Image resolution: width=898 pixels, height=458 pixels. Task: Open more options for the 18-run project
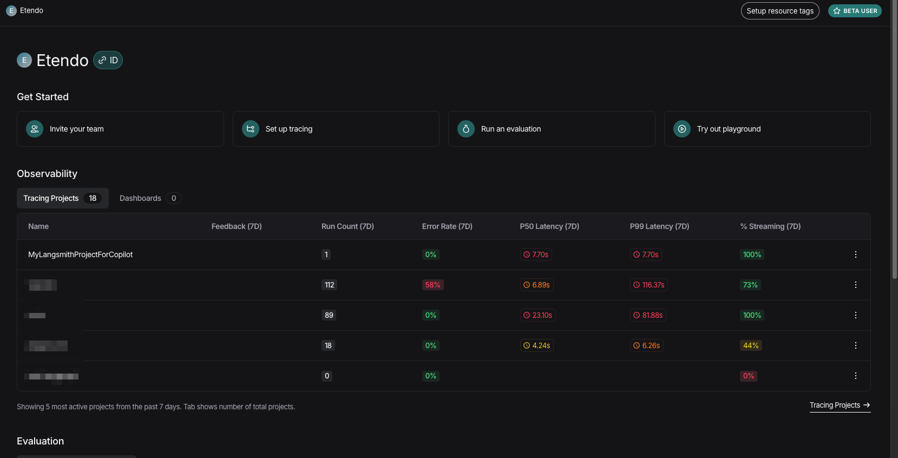click(856, 345)
